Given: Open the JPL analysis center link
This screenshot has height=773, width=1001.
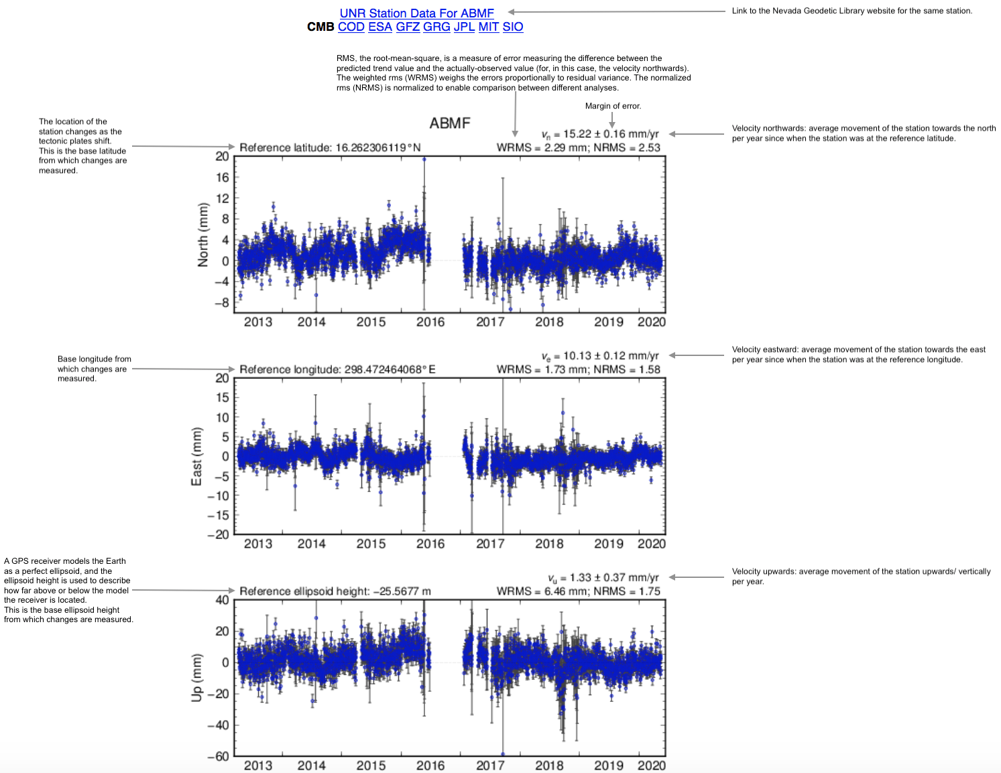Looking at the screenshot, I should pos(464,27).
